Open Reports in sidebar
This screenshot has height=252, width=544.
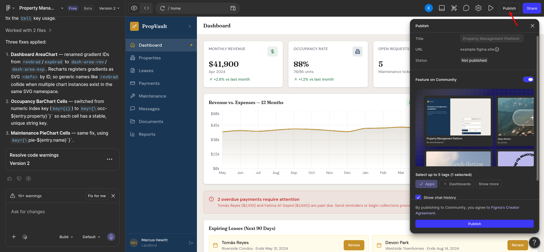pos(161,134)
